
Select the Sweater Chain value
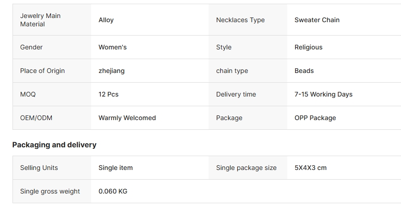click(x=317, y=20)
